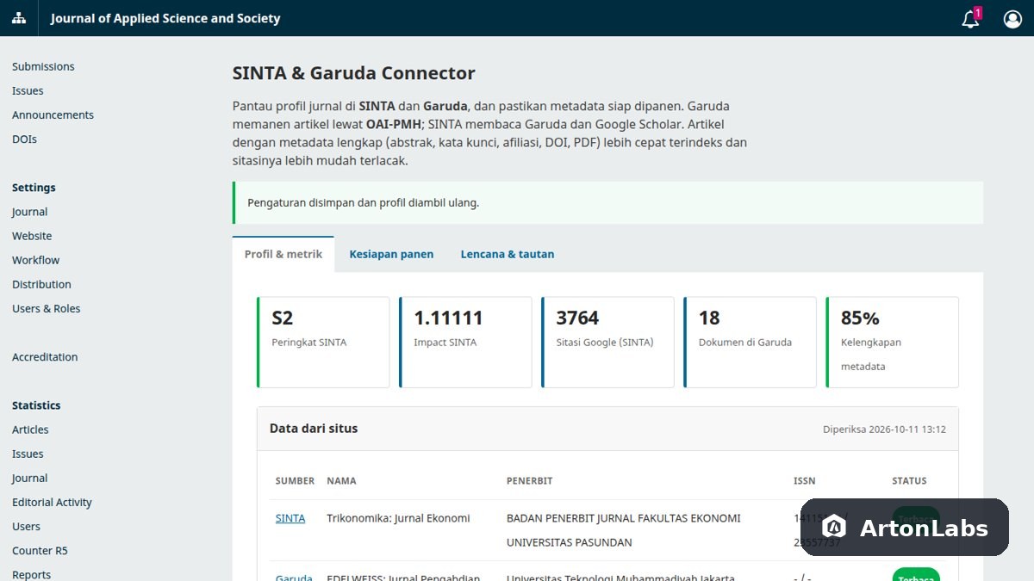
Task: Click Trikonomika: Jurnal Ekonomi name cell
Action: coord(398,518)
